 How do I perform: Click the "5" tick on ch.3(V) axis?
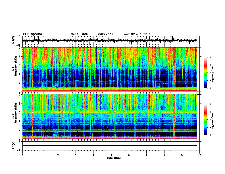(20, 142)
